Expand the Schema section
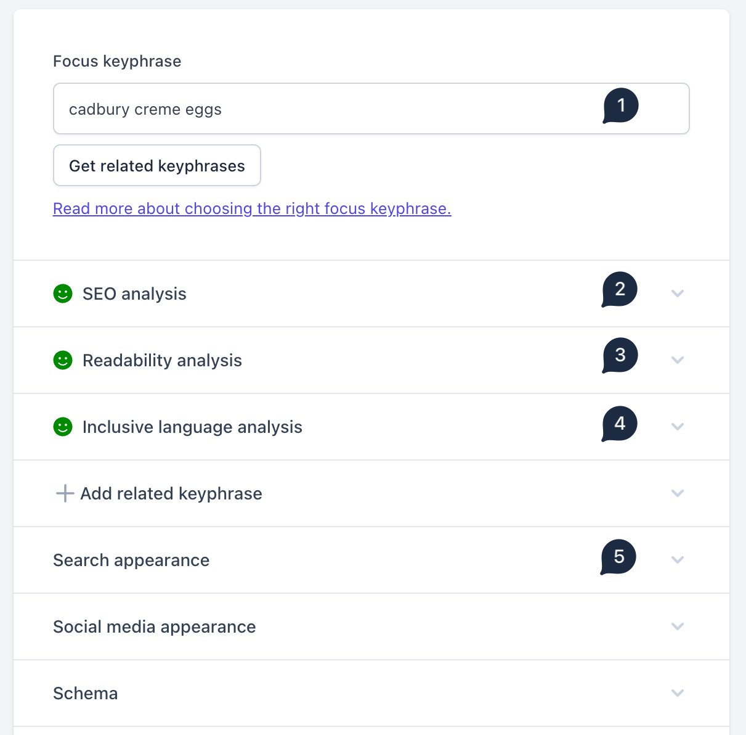 (x=678, y=693)
